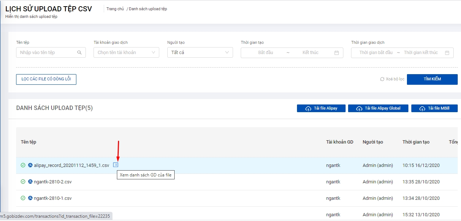Upload via Tải file Alipay button
Screen dimensions: 461x221
[321, 108]
